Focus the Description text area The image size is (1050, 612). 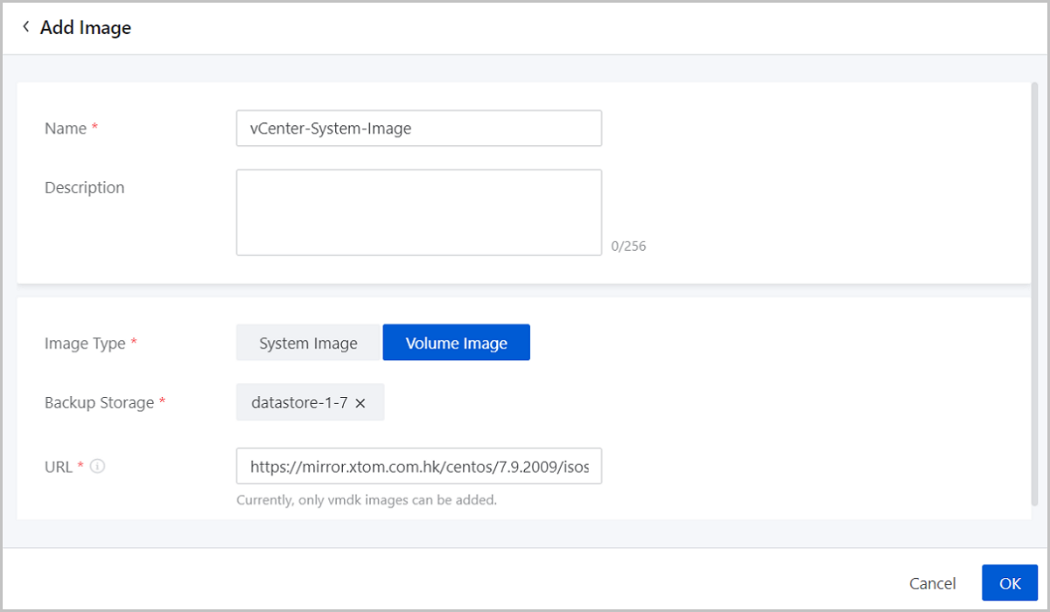point(418,212)
